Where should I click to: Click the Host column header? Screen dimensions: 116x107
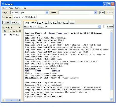pyautogui.click(x=10, y=28)
